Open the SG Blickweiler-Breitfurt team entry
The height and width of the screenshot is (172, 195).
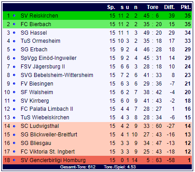click(x=49, y=135)
